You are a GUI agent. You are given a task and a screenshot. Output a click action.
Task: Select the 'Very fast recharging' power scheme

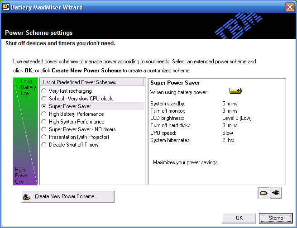(44, 91)
